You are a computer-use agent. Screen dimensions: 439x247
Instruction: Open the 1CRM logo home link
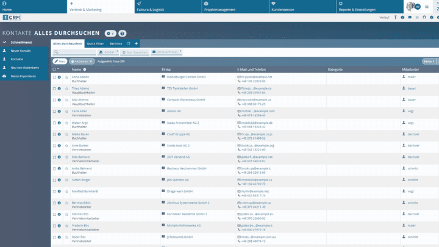[x=12, y=17]
